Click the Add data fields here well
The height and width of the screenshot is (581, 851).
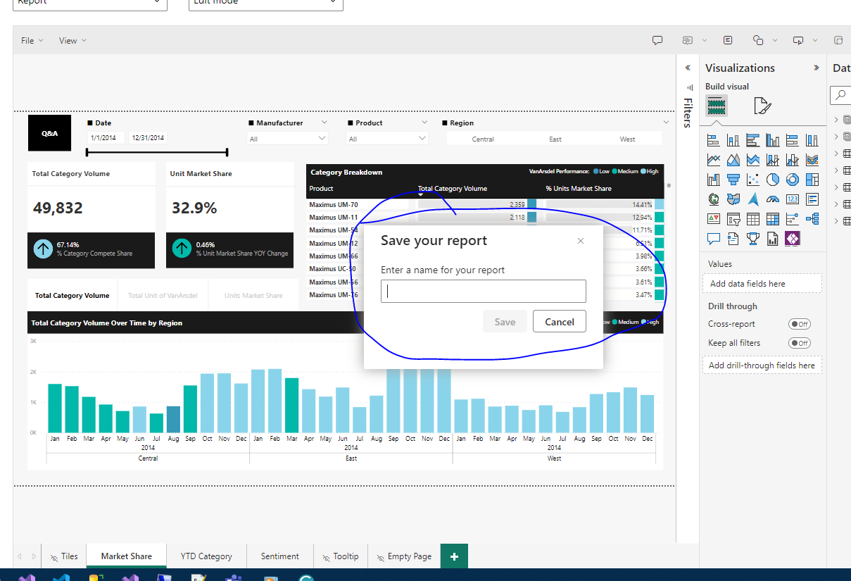[x=762, y=283]
